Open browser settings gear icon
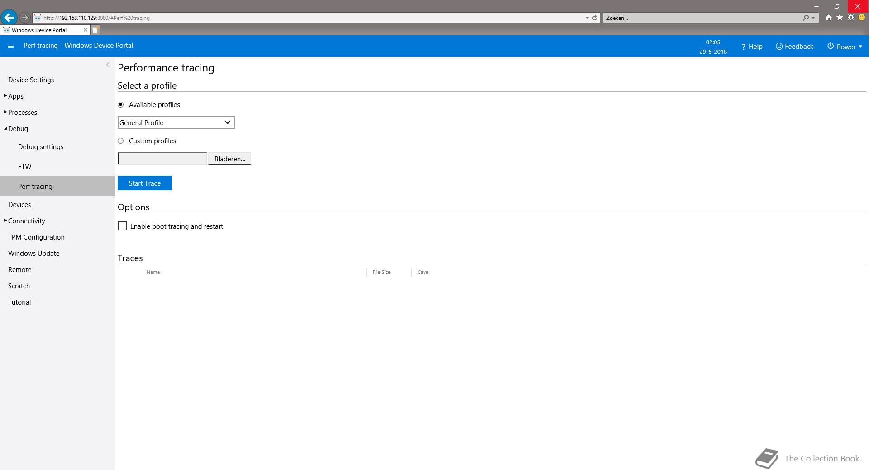This screenshot has width=869, height=470. pyautogui.click(x=851, y=18)
